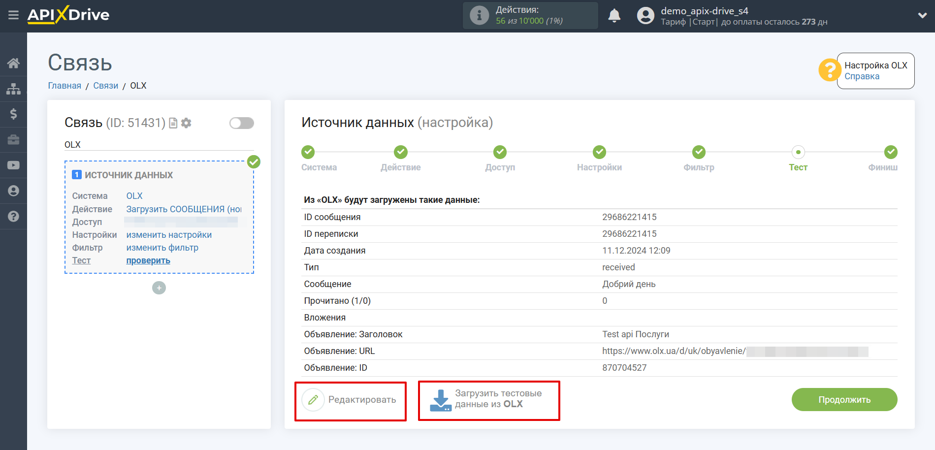Click the Test api Послуги title value
Image resolution: width=935 pixels, height=450 pixels.
pos(636,334)
